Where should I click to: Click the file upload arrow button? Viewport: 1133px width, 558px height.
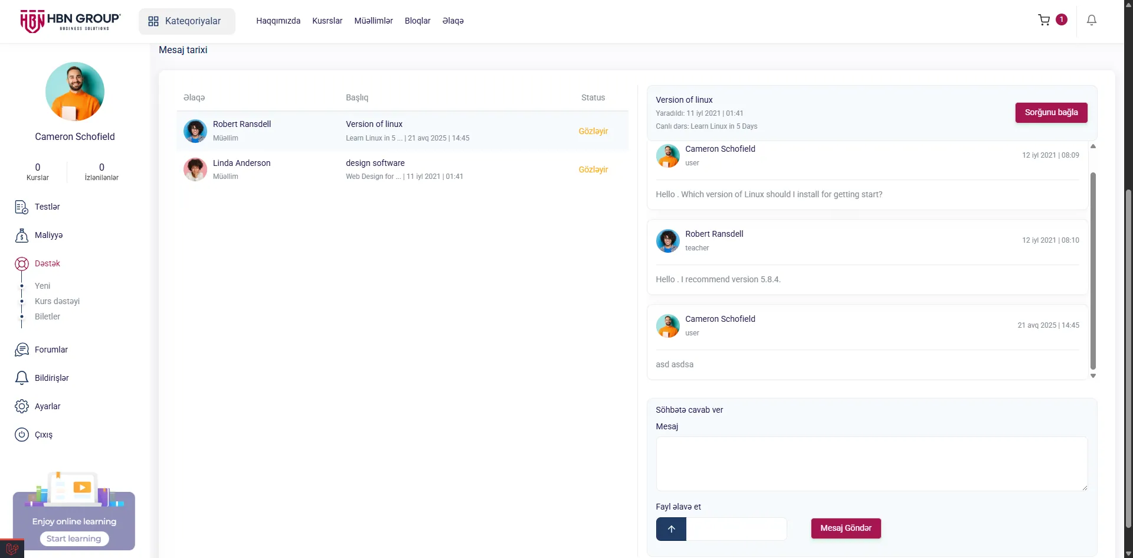coord(671,529)
